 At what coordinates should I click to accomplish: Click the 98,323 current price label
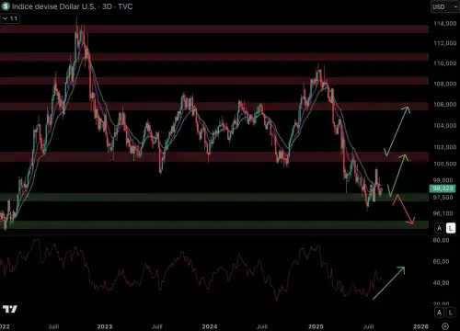point(443,188)
